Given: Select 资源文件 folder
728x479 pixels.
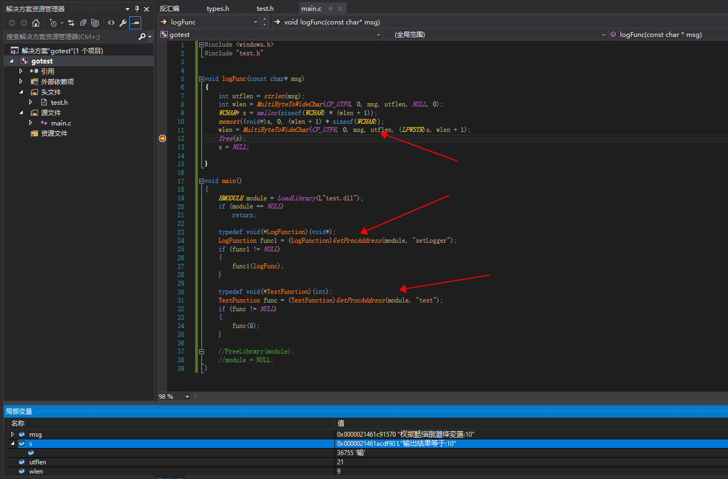Looking at the screenshot, I should tap(54, 133).
